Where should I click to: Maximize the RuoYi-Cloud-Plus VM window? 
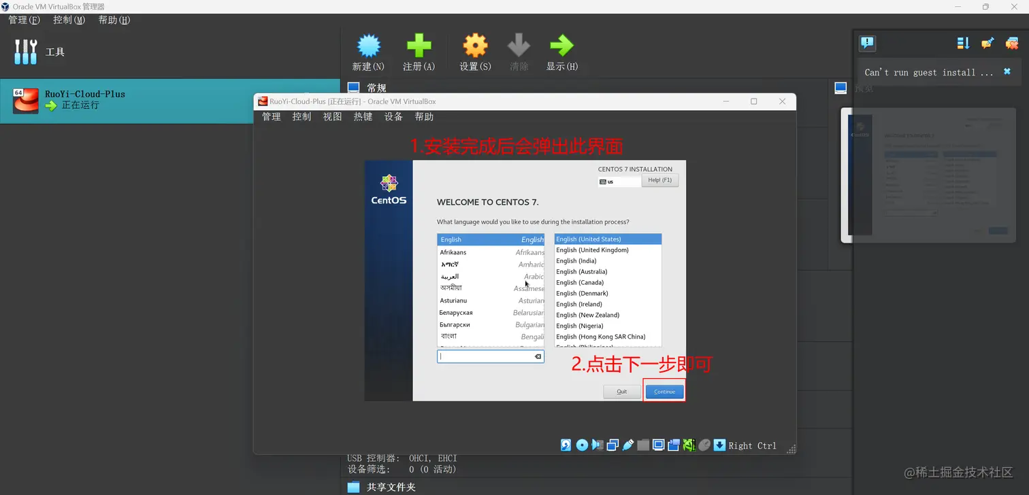tap(753, 101)
